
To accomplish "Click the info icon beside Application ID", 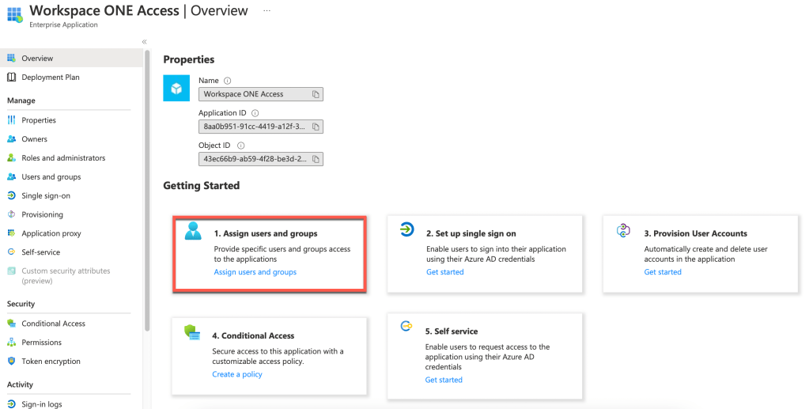I will (x=255, y=113).
